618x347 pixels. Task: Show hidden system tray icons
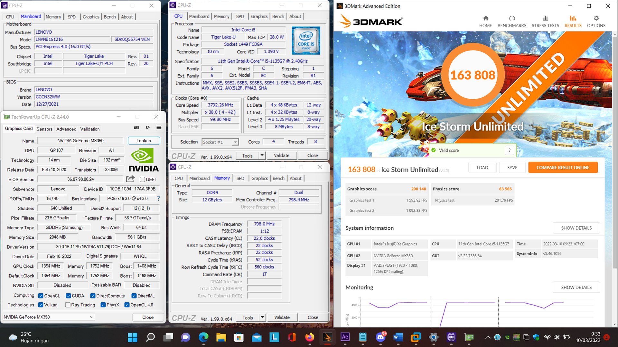coord(488,337)
